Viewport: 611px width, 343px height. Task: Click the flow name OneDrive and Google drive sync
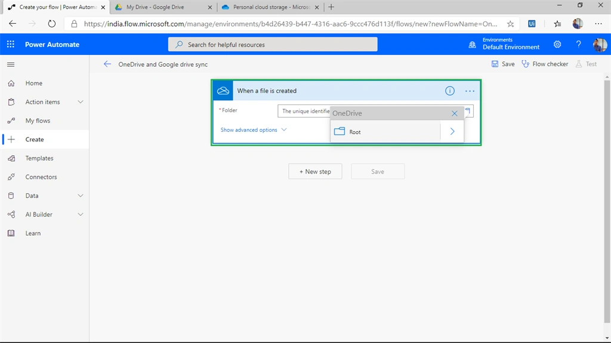(x=163, y=64)
